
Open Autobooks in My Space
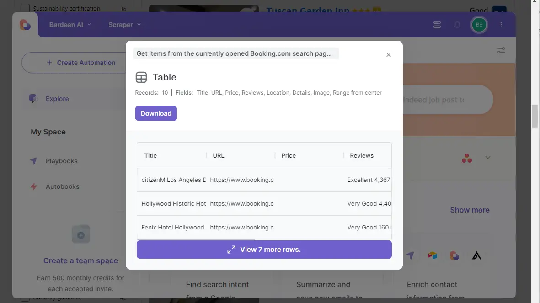62,186
